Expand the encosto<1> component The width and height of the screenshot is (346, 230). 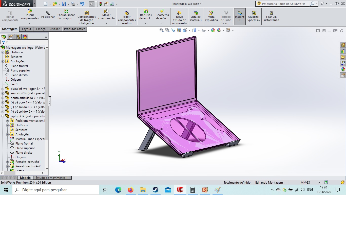(x=3, y=93)
